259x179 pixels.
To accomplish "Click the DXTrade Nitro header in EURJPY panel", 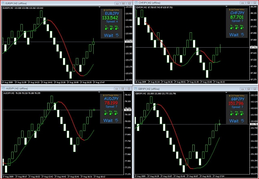I will 111,10.
